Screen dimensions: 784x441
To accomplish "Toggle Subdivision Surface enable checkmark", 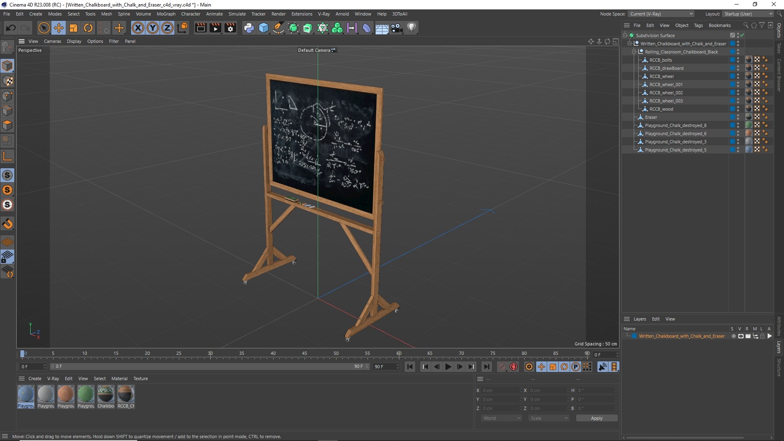I will tap(742, 36).
